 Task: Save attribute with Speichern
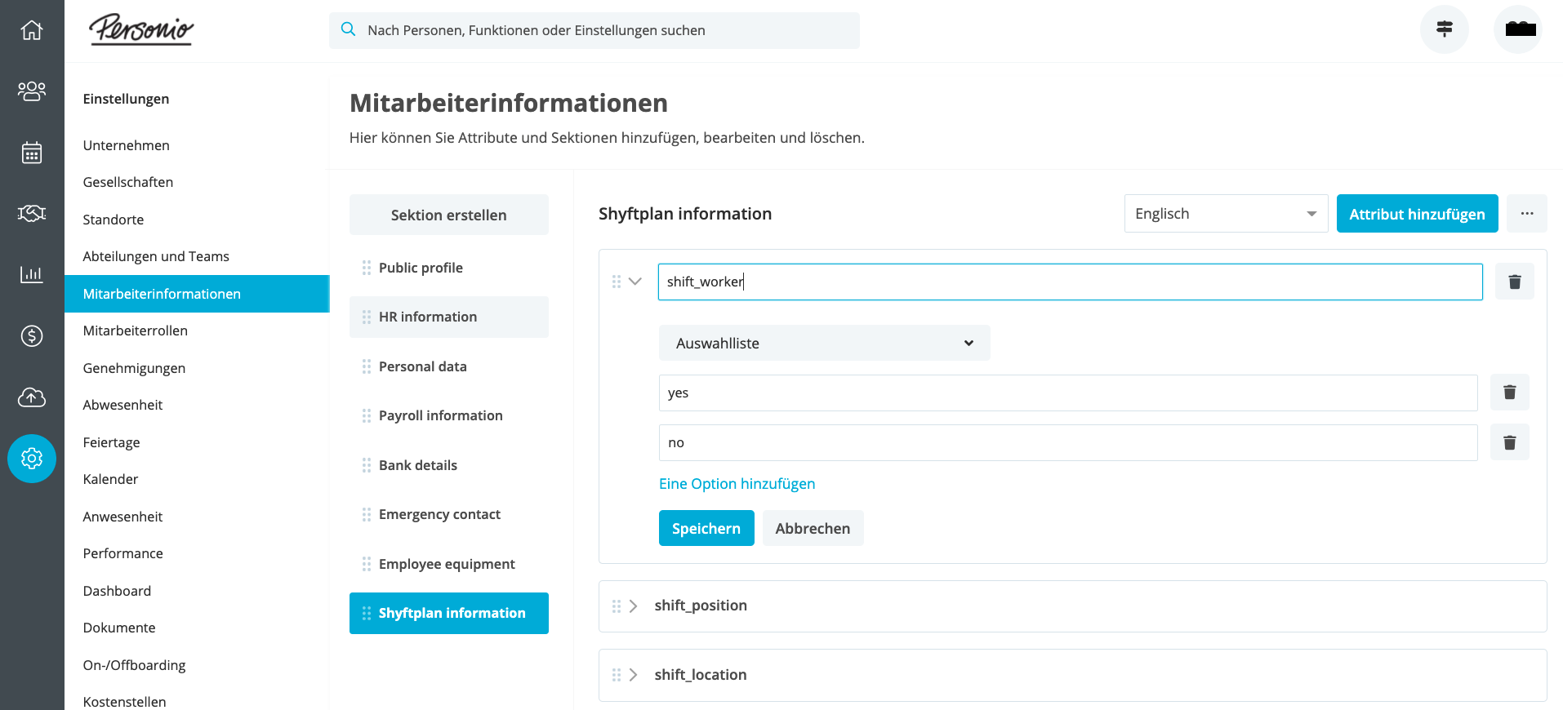point(706,528)
